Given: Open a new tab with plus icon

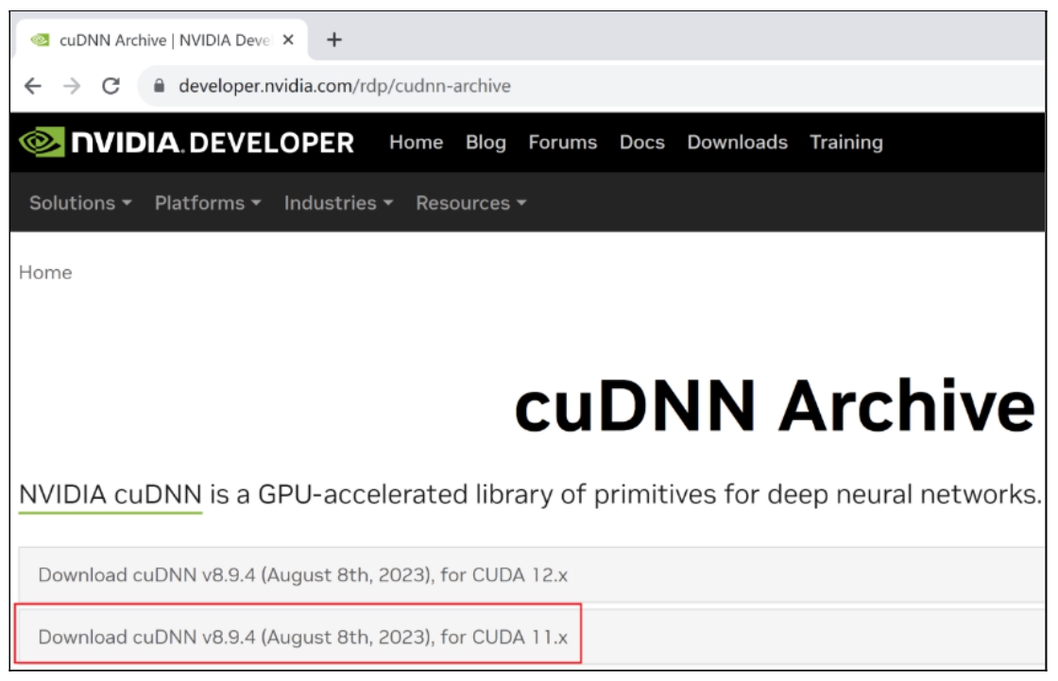Looking at the screenshot, I should point(333,40).
